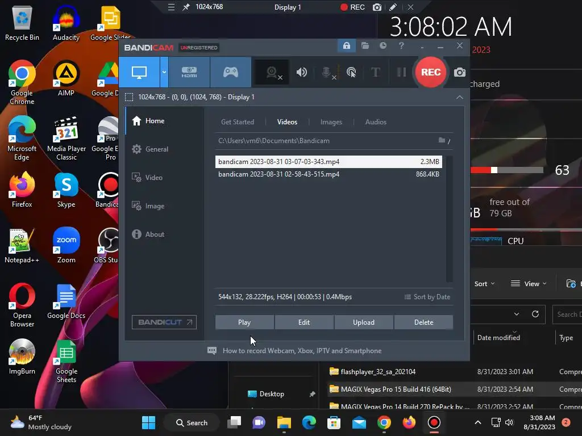Open the Notepad++ desktop shortcut
This screenshot has width=582, height=436.
pos(22,245)
